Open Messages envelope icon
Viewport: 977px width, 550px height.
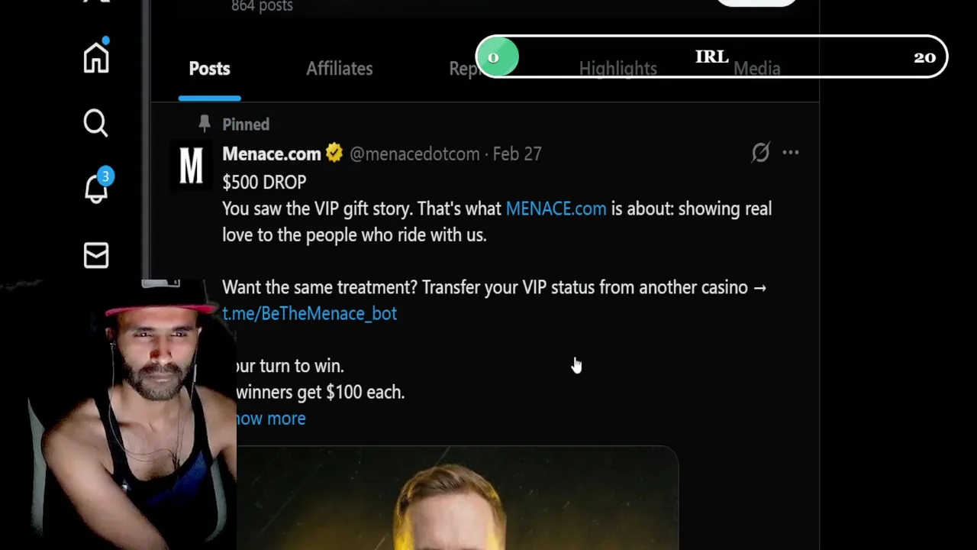[x=96, y=255]
